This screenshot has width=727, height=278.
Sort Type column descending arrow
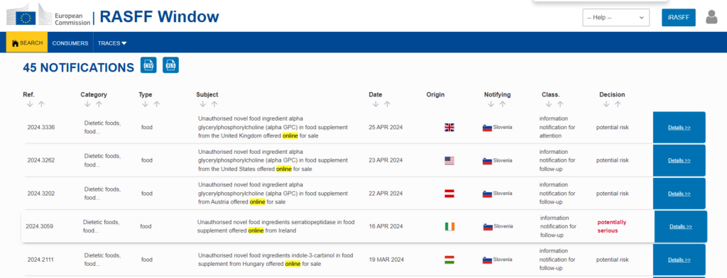[145, 104]
